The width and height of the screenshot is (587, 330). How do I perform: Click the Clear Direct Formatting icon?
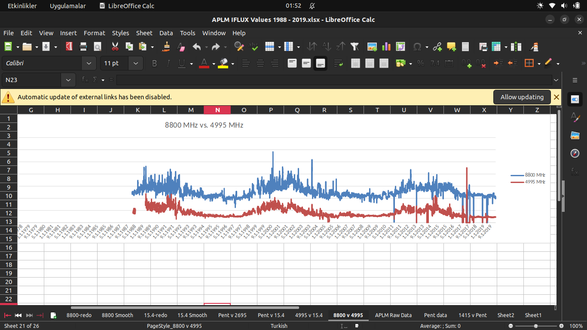181,47
